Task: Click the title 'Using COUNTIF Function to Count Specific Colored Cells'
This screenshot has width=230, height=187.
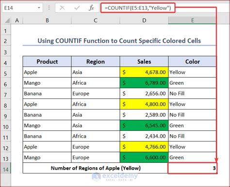Action: click(x=119, y=41)
